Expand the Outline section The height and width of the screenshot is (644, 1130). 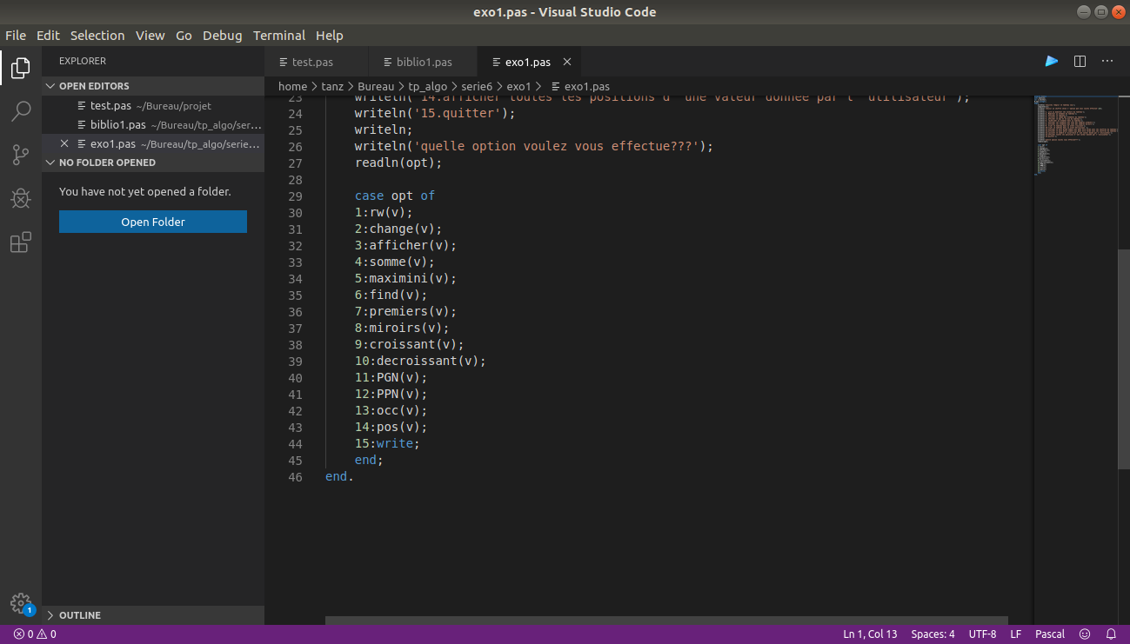coord(153,615)
